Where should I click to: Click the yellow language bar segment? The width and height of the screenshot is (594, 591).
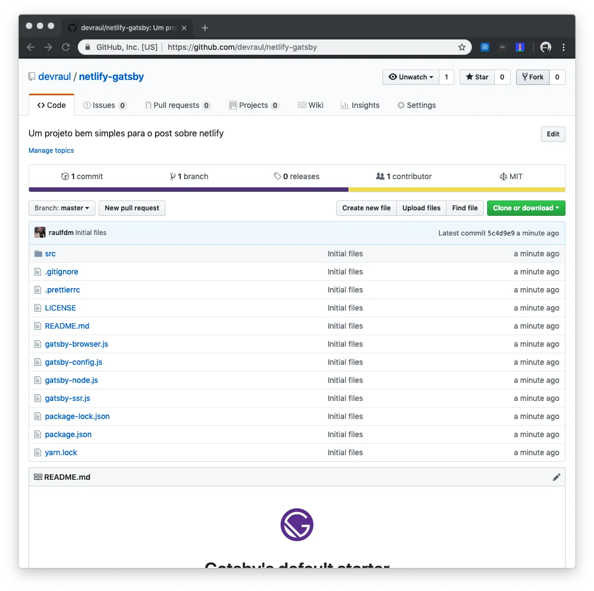[457, 190]
